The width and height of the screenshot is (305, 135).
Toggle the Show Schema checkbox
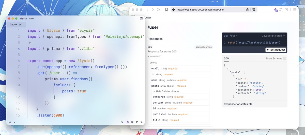coord(285,59)
